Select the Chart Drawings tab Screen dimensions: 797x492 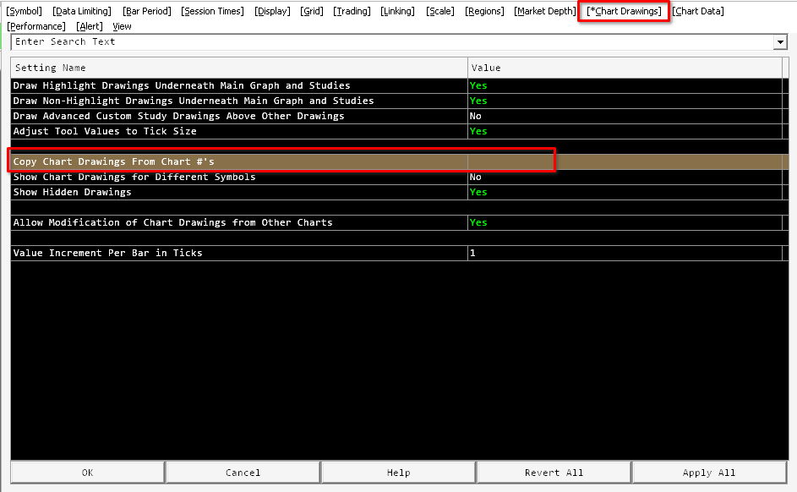pyautogui.click(x=624, y=11)
